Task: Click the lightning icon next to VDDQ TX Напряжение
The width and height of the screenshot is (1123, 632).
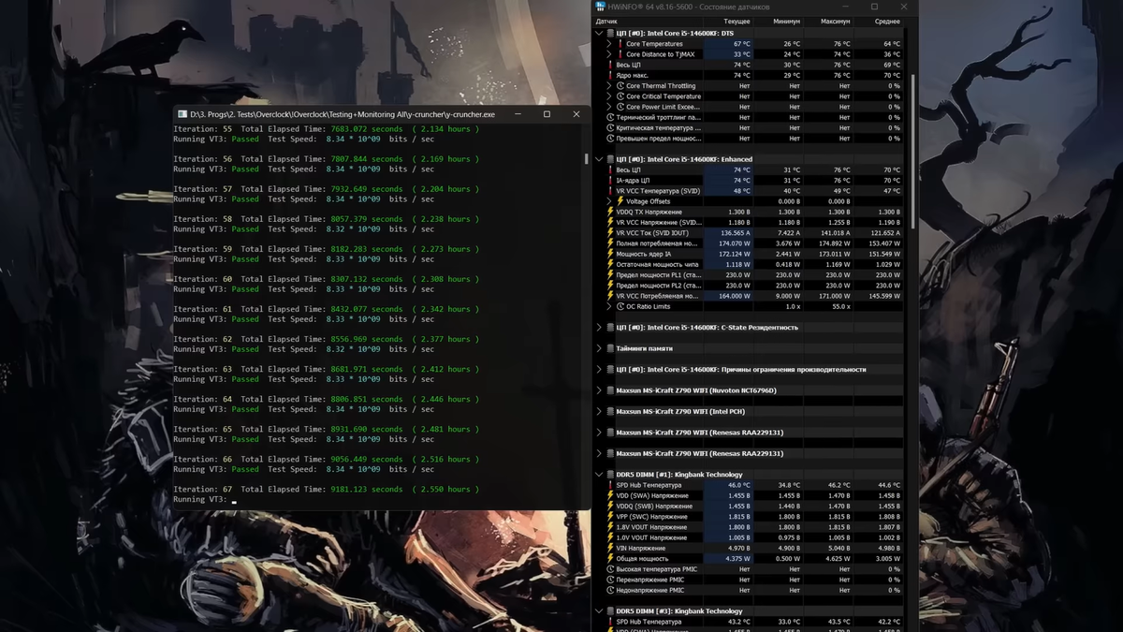Action: 610,212
